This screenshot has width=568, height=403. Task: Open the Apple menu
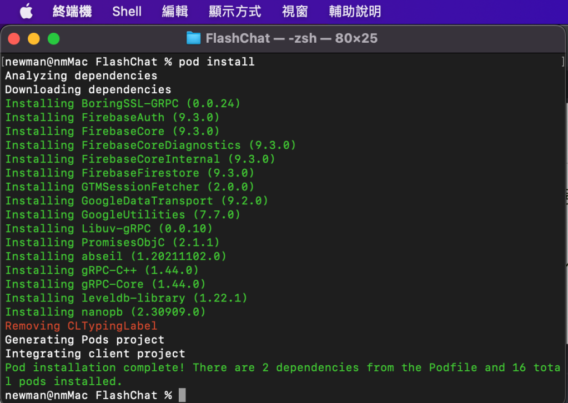pyautogui.click(x=26, y=11)
